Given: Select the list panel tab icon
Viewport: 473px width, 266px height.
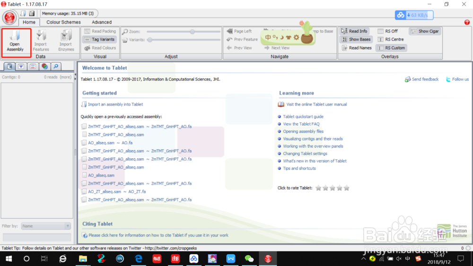Looking at the screenshot, I should [x=33, y=66].
